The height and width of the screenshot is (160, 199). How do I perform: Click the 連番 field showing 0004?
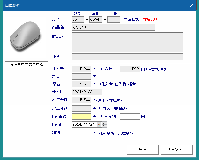point(96,20)
